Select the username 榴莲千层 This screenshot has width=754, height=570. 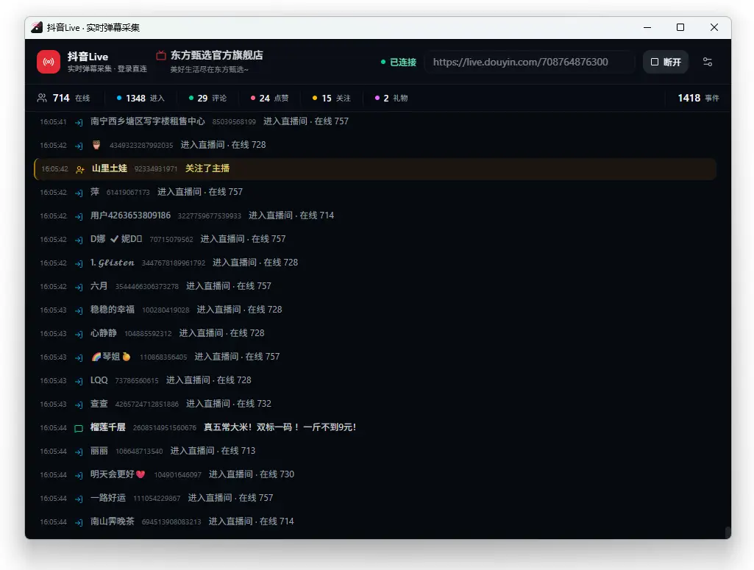point(107,427)
